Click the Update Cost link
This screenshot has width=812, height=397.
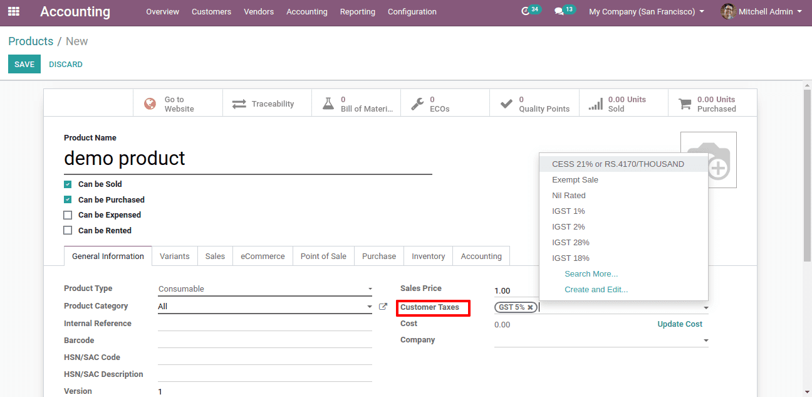(680, 324)
